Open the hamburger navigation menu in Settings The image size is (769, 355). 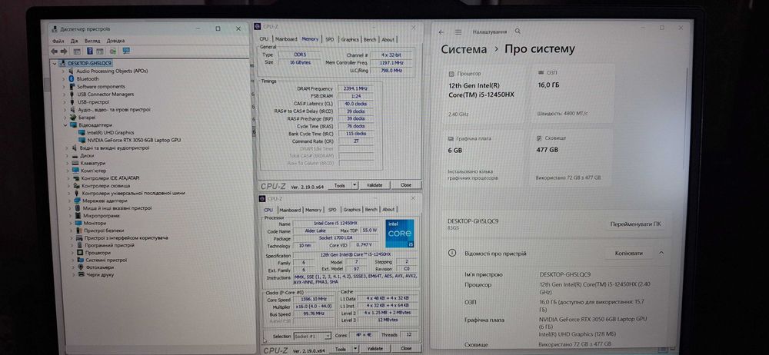click(458, 32)
